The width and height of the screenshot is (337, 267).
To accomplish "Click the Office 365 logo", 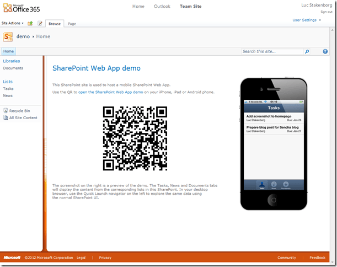I will (20, 9).
